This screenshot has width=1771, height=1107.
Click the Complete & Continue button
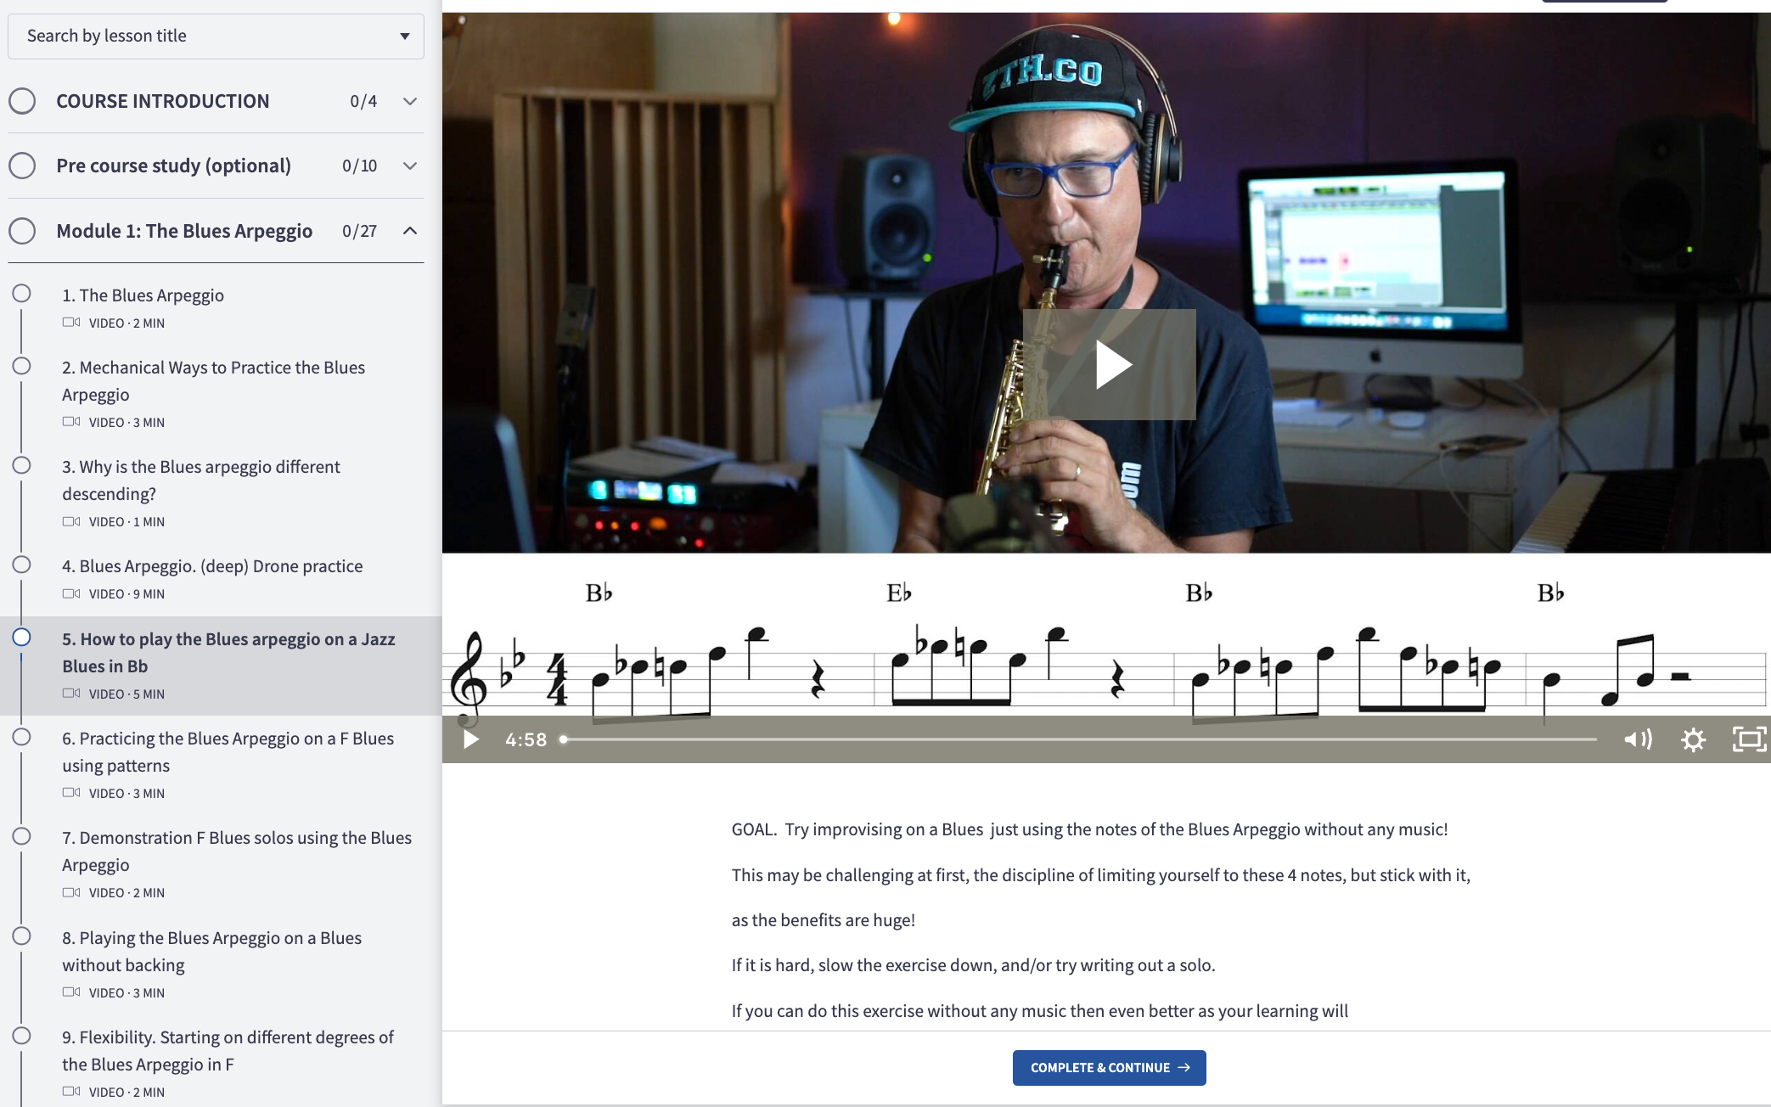click(1108, 1067)
